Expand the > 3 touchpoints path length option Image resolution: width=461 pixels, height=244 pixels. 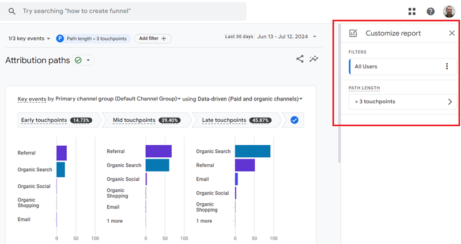(x=402, y=102)
